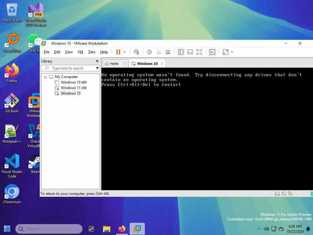Open the VM menu
This screenshot has width=313, height=235.
(x=80, y=52)
